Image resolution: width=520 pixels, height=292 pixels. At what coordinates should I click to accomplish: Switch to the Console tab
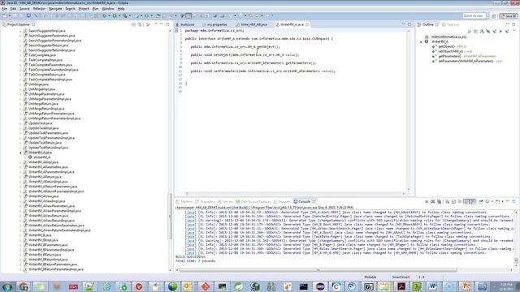click(304, 202)
